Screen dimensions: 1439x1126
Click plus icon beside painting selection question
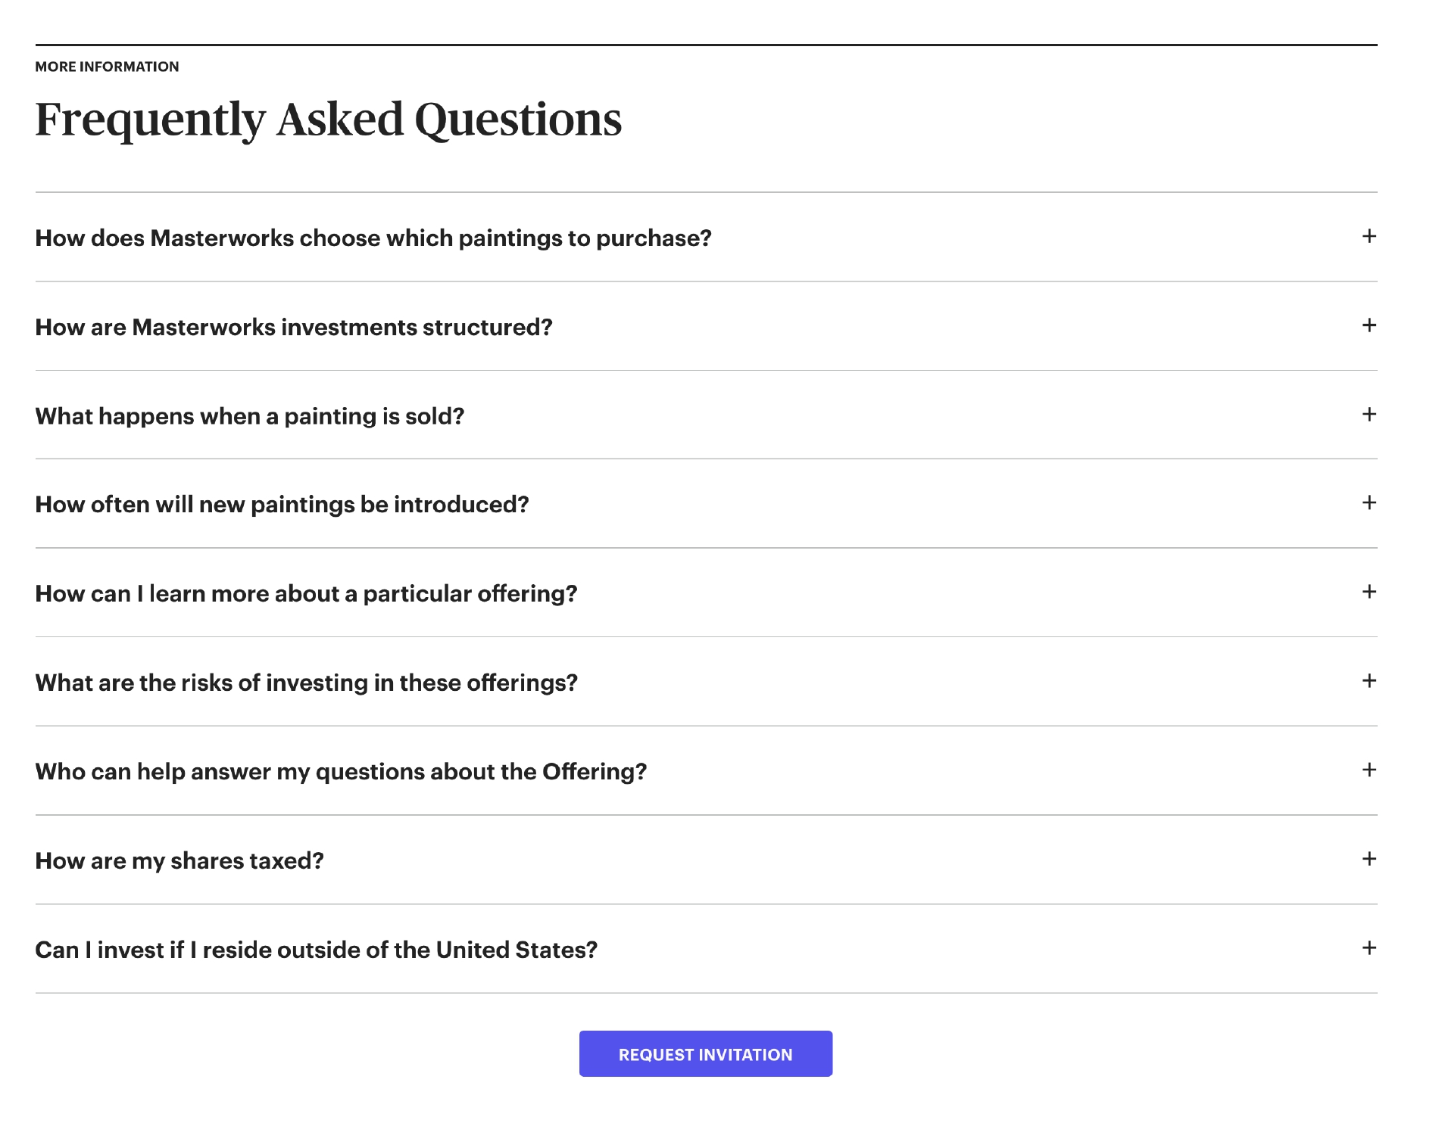[1369, 237]
